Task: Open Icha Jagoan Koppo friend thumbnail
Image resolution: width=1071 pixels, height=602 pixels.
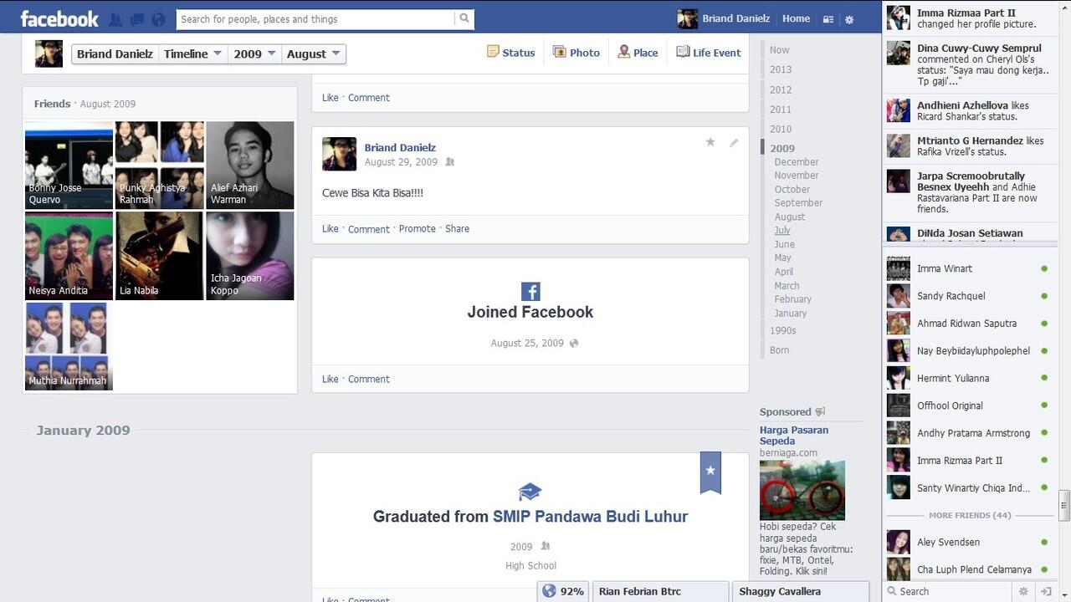Action: pos(250,256)
